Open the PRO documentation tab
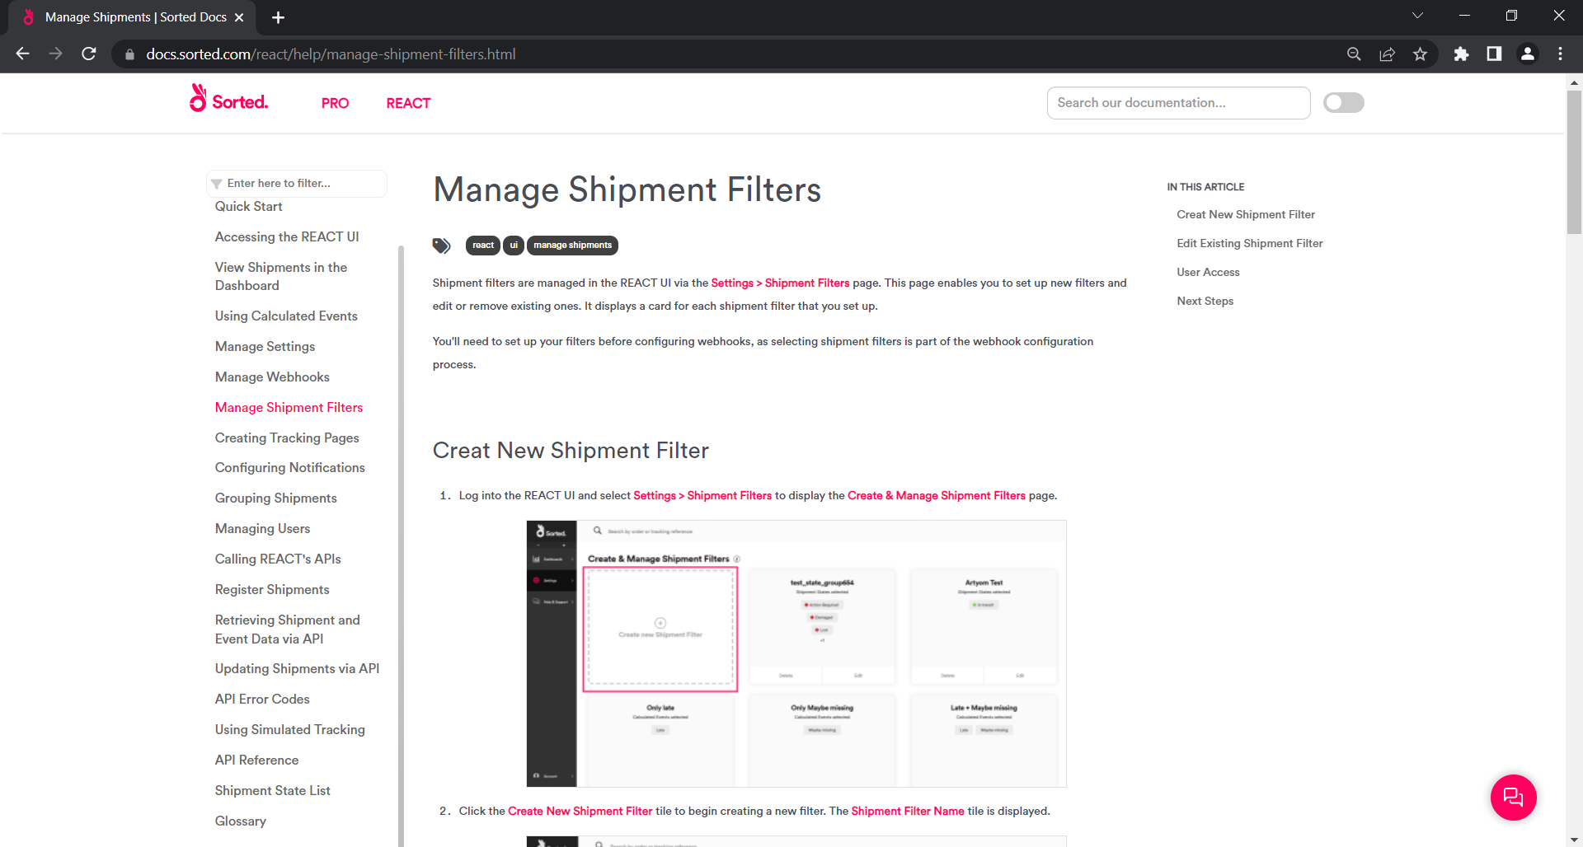Screen dimensions: 1583x847 tap(335, 103)
